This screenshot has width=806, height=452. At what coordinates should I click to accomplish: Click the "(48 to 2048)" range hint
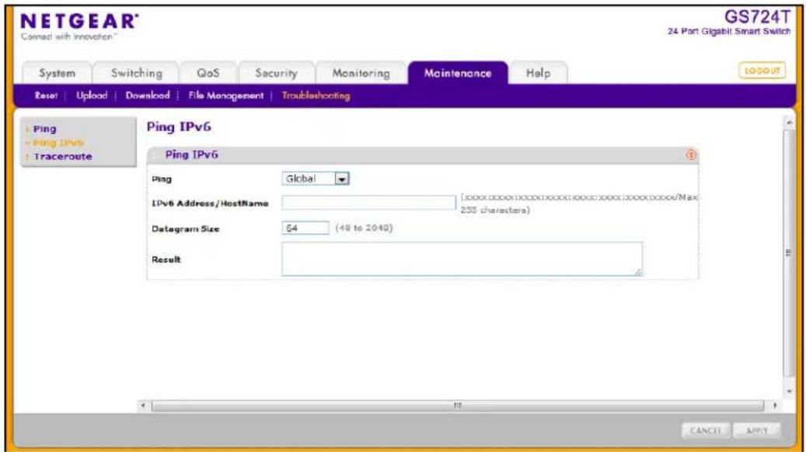[x=364, y=228]
